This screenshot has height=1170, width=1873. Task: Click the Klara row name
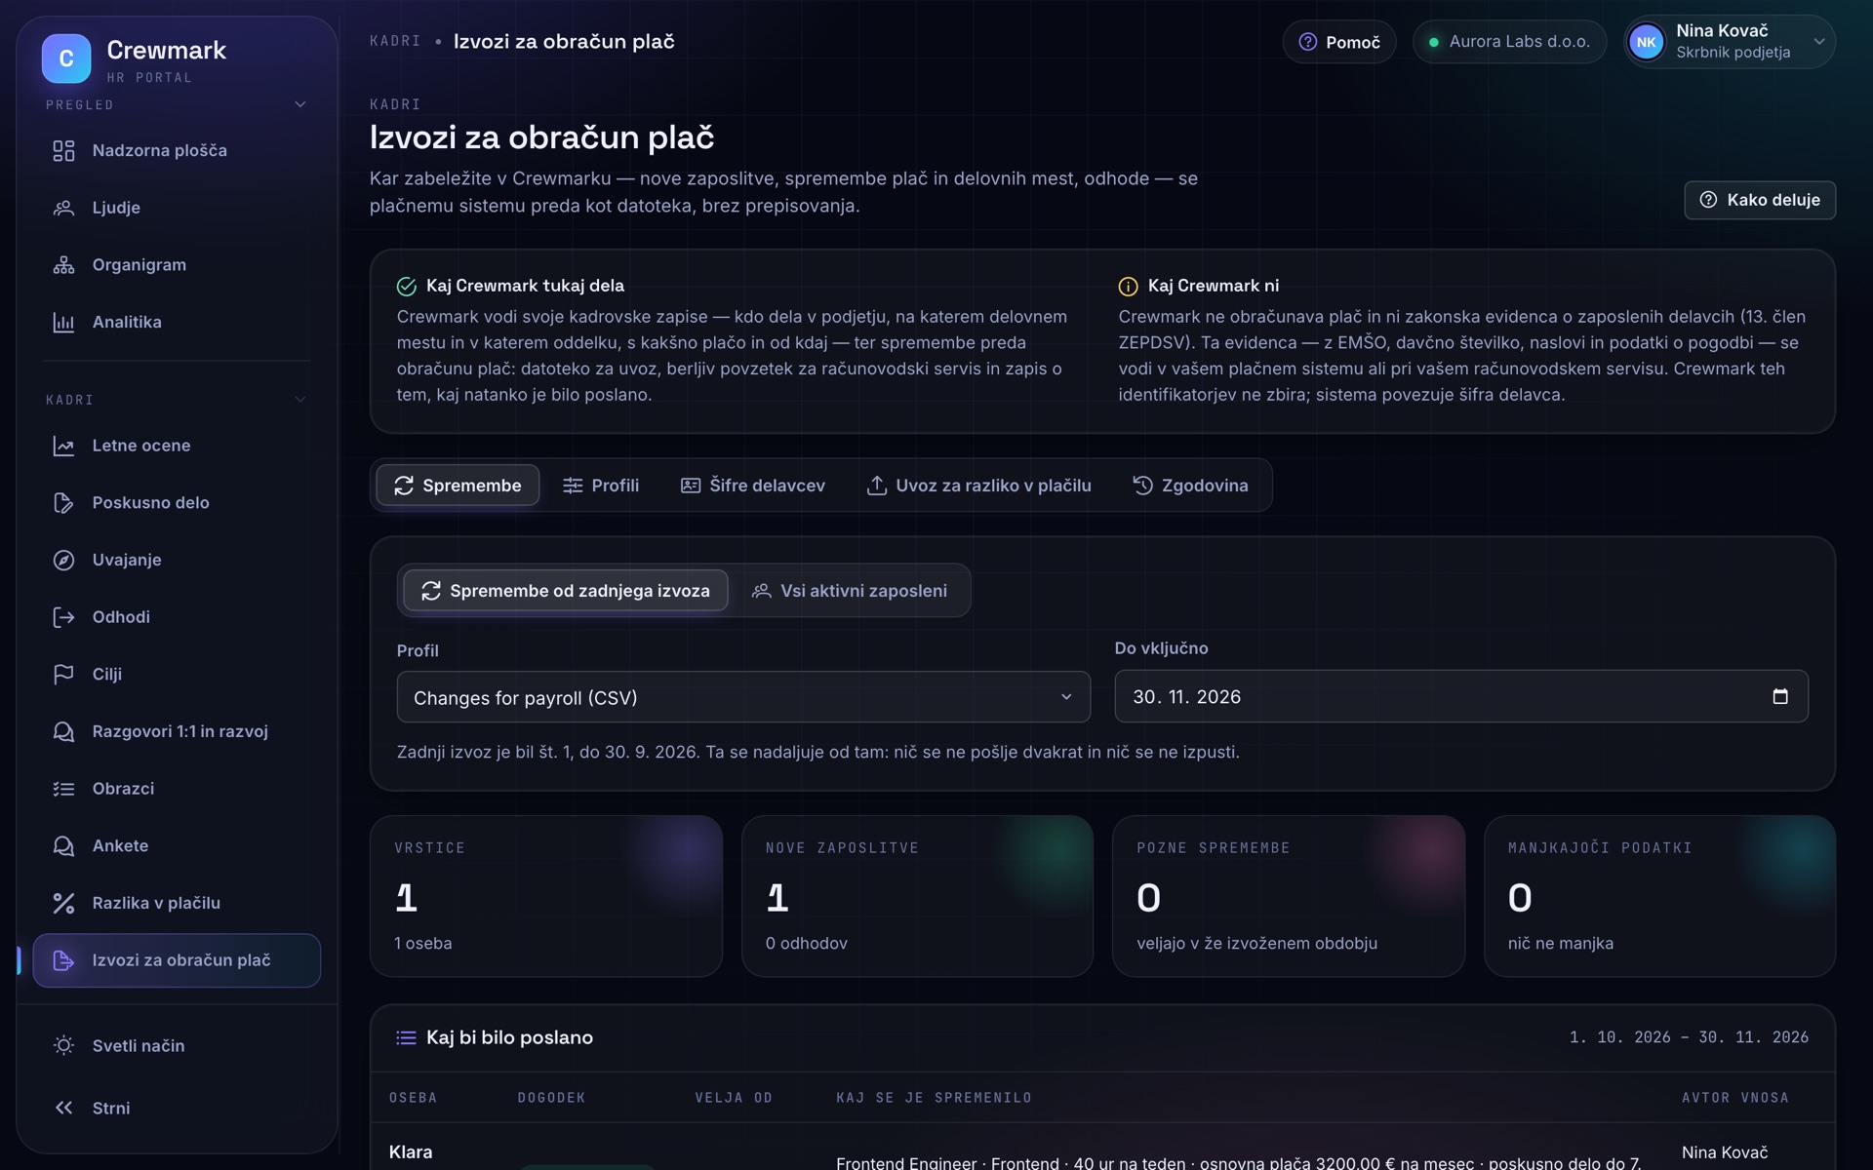click(411, 1152)
